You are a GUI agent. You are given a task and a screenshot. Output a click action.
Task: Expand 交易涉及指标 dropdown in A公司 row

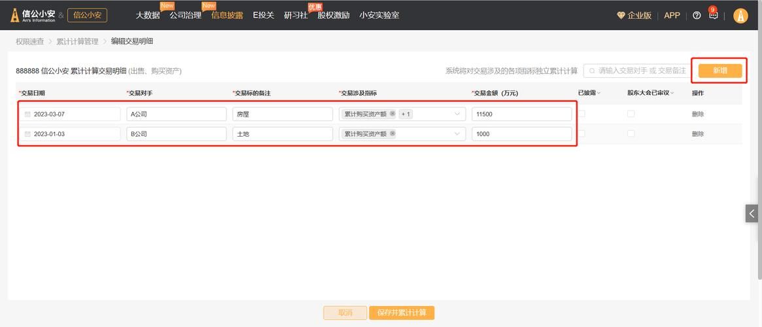point(457,114)
